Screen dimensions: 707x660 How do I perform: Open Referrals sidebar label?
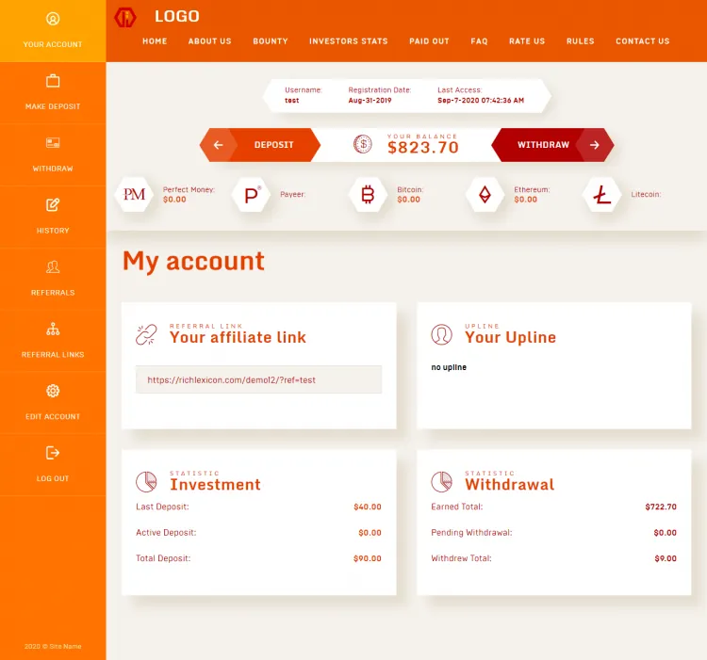point(53,293)
